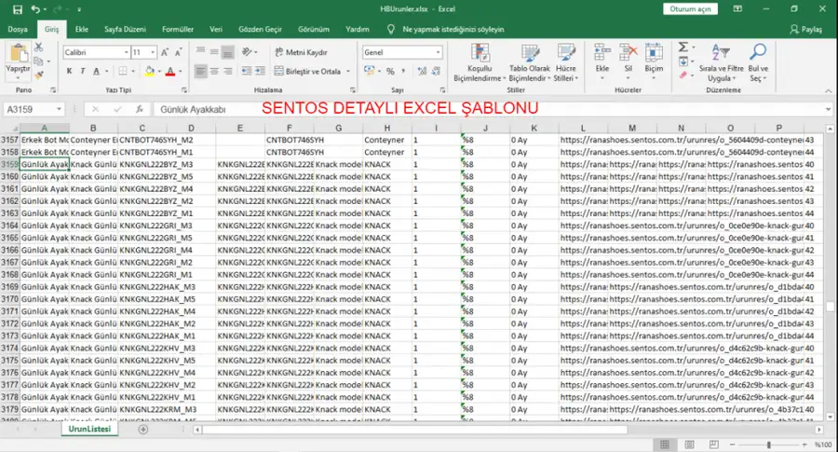The width and height of the screenshot is (838, 452).
Task: Apply accounting currency number format
Action: pyautogui.click(x=369, y=71)
